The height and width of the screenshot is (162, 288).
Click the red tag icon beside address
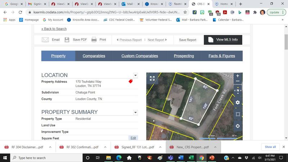(130, 81)
